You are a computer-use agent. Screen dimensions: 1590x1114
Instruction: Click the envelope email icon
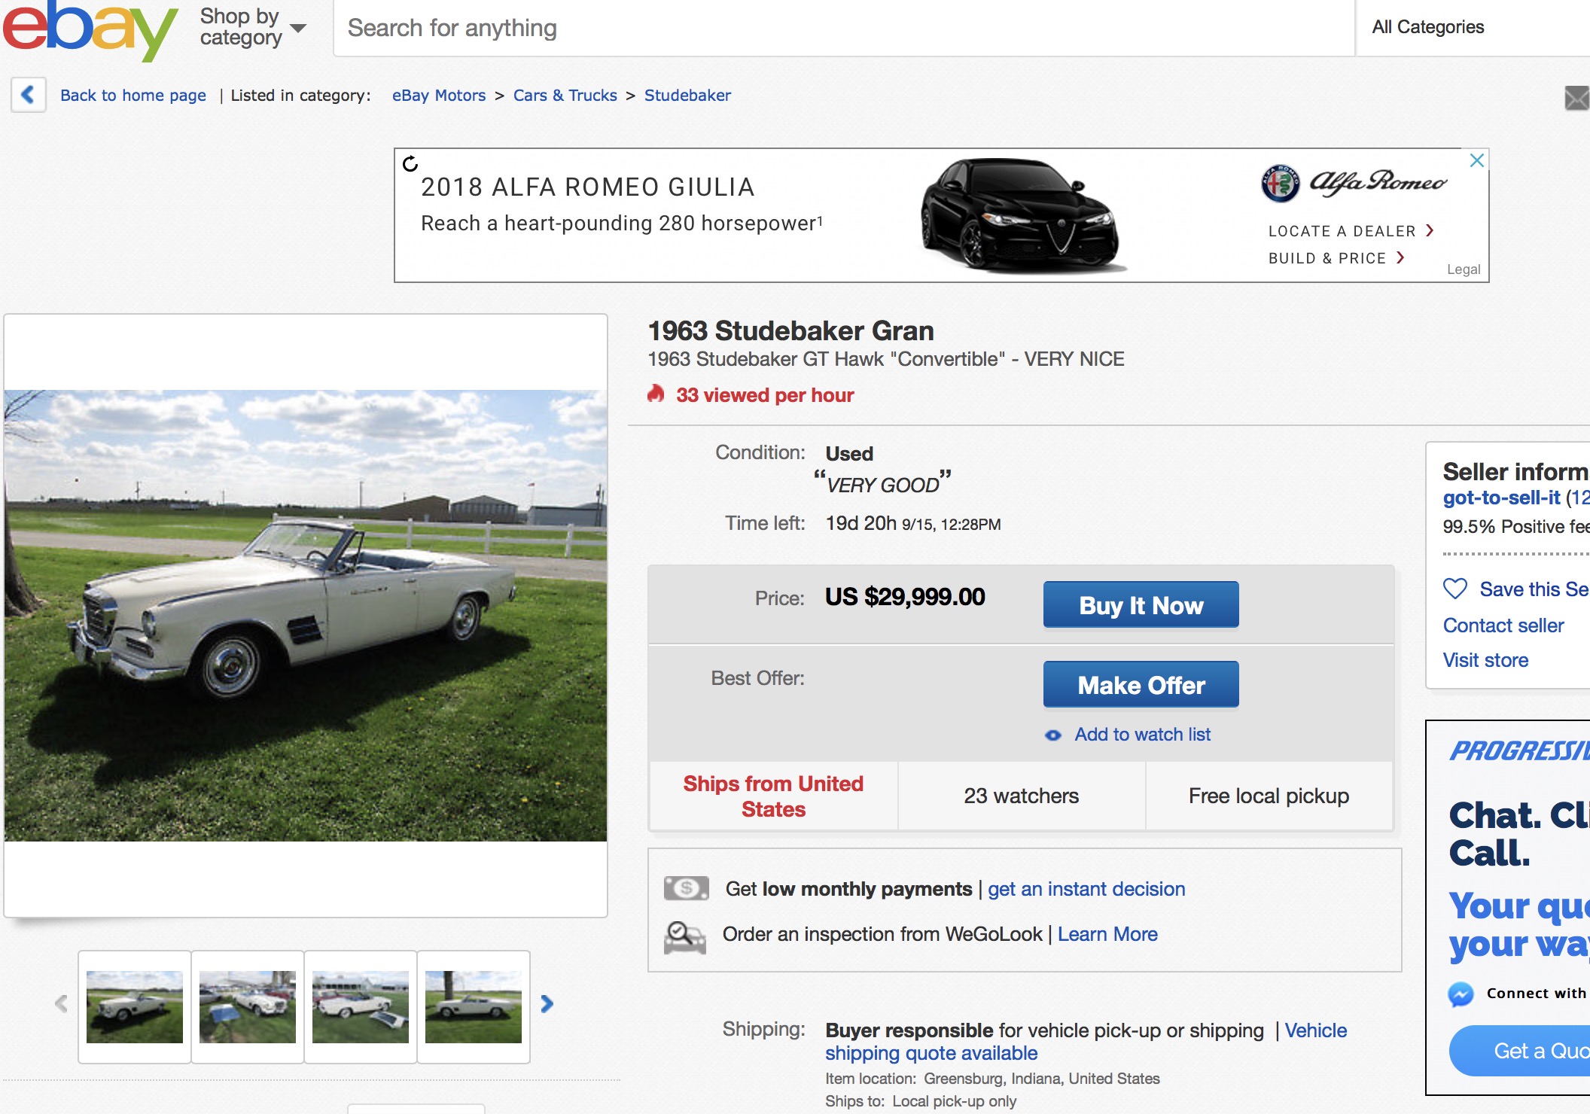1576,98
